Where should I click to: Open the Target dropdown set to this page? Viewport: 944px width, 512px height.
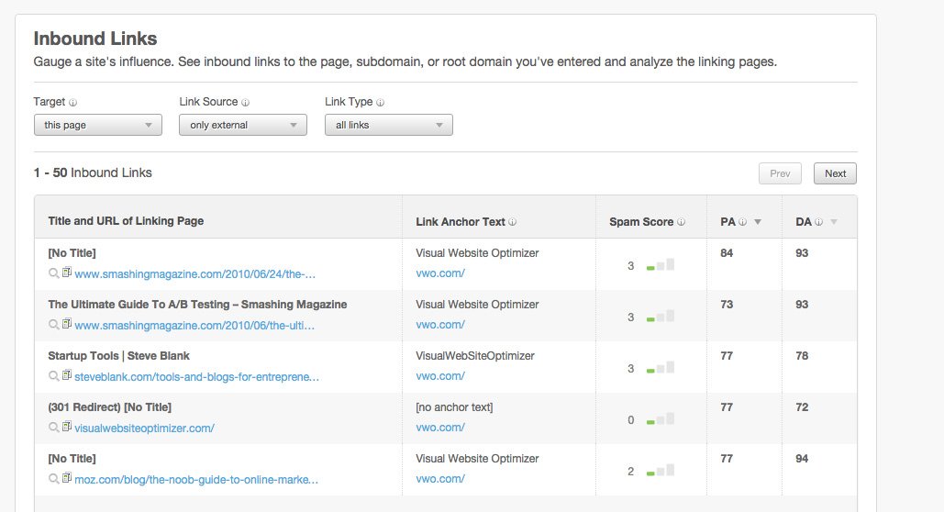[97, 125]
